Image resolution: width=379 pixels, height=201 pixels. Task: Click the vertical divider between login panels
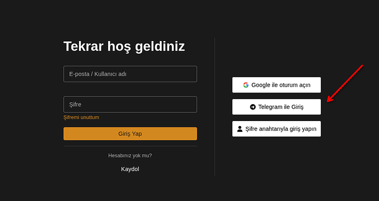(215, 107)
